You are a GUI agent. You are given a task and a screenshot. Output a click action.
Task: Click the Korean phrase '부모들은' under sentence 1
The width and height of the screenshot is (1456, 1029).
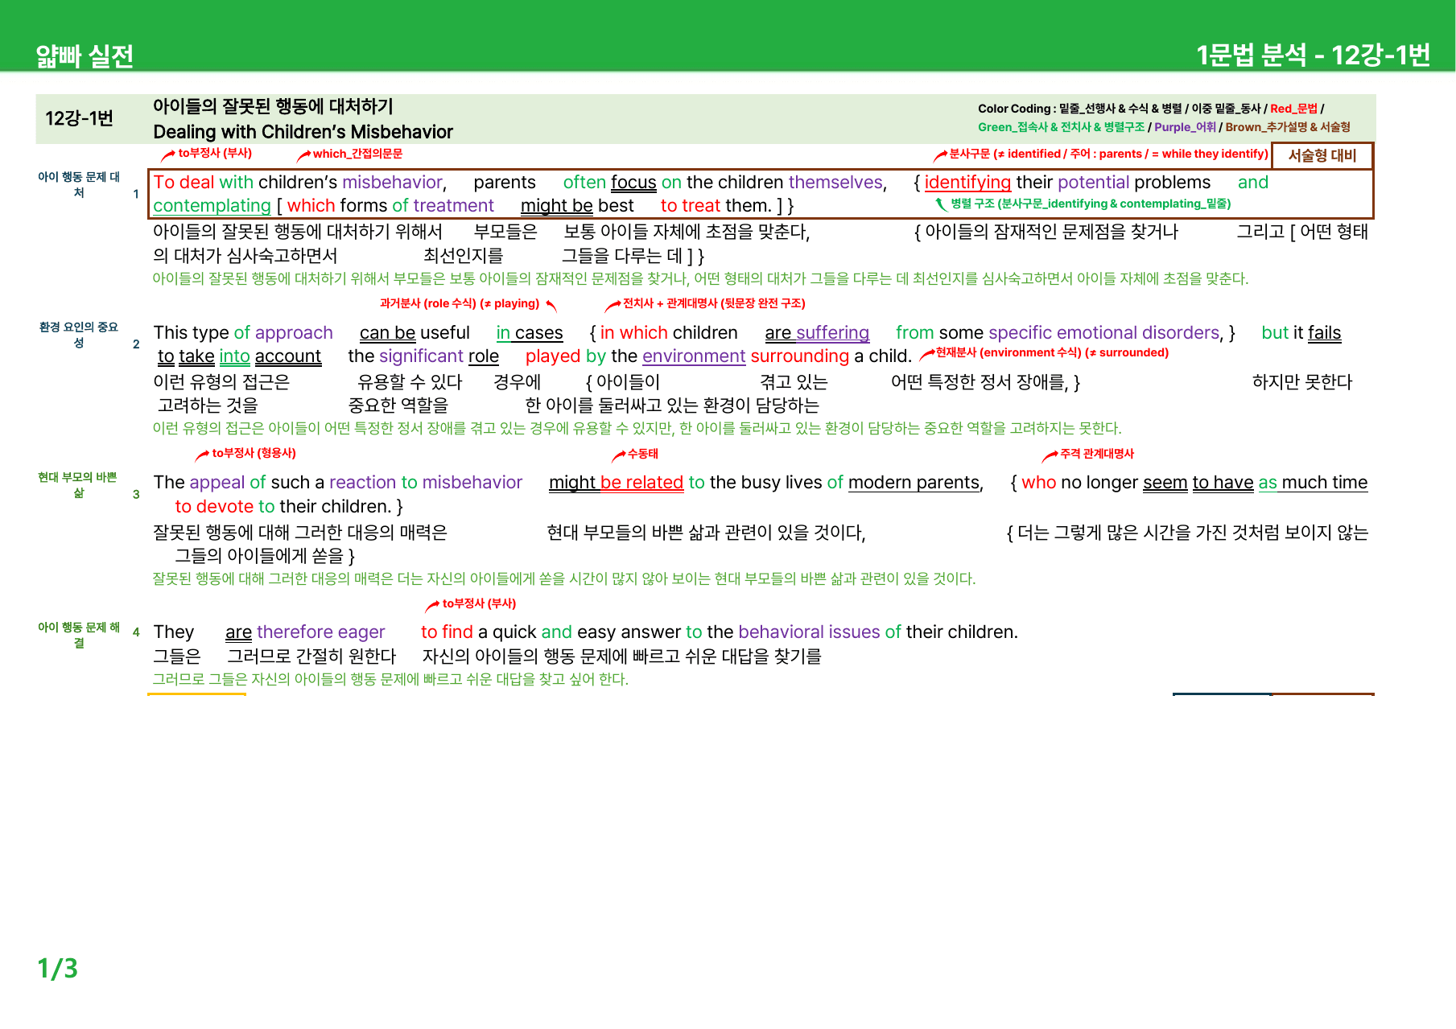505,232
